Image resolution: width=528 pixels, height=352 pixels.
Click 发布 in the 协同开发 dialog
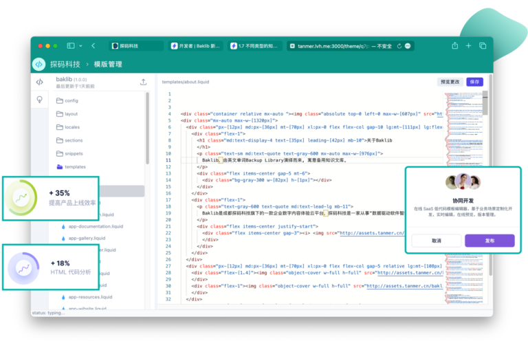coord(489,241)
